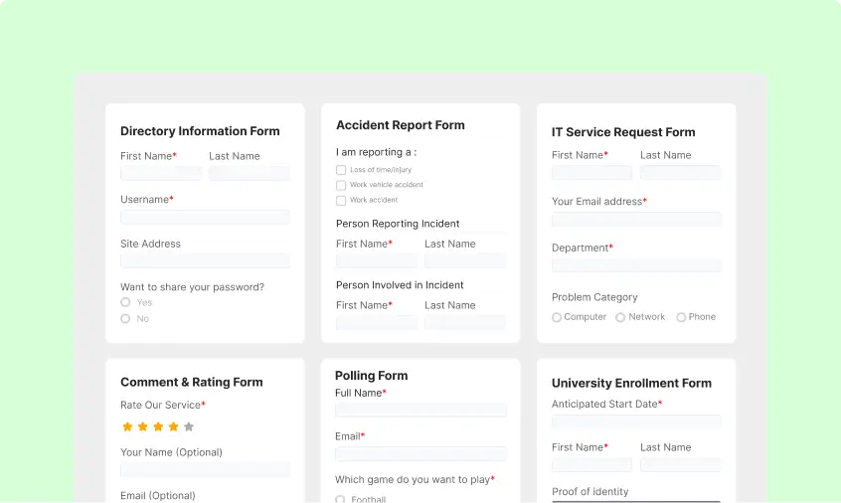Tick the Work accident checkbox
841x503 pixels.
coord(341,200)
